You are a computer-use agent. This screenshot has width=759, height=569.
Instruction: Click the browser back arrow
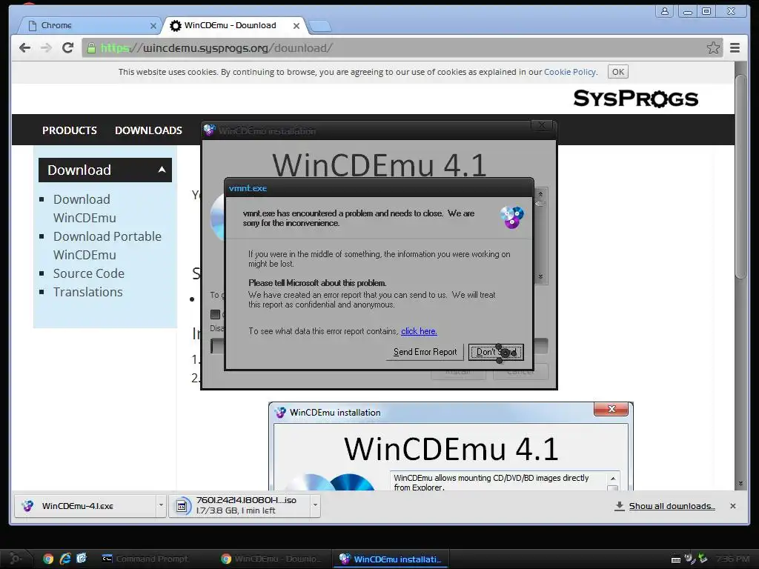(x=24, y=48)
